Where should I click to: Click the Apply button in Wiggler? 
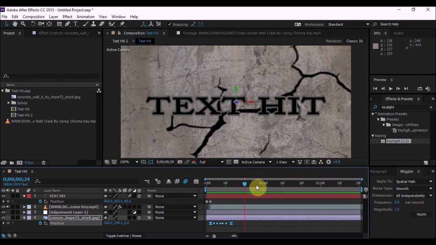[x=421, y=214]
